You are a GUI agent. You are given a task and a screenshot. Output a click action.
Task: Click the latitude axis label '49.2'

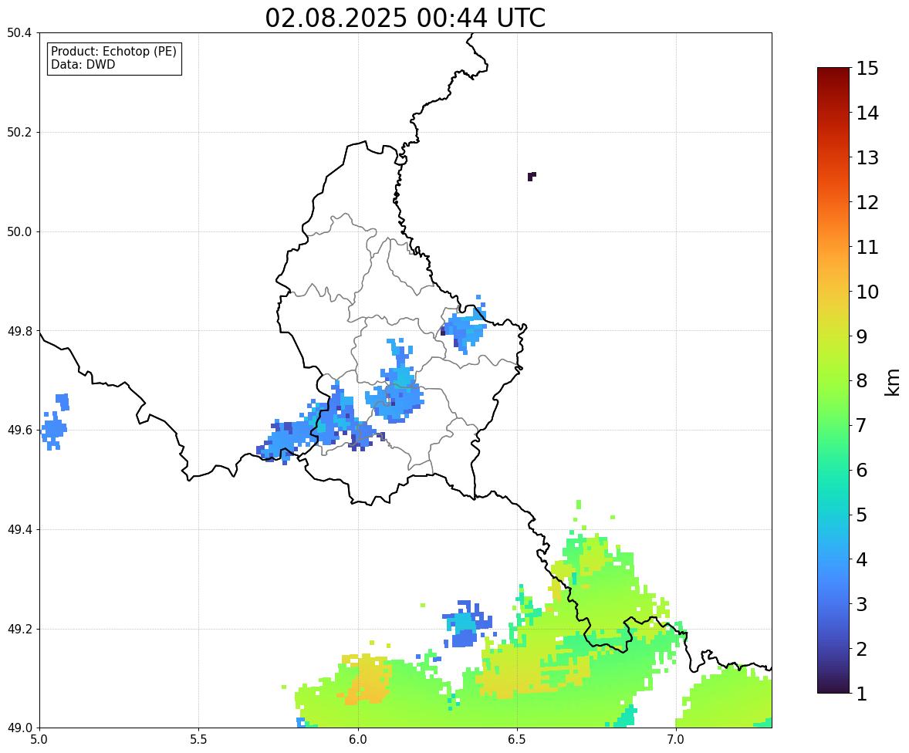pyautogui.click(x=19, y=629)
